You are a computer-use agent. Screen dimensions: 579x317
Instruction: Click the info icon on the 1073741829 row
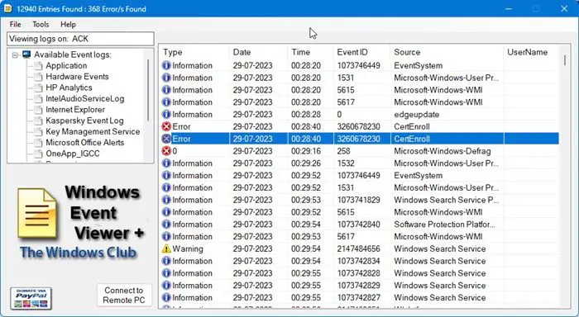(166, 200)
